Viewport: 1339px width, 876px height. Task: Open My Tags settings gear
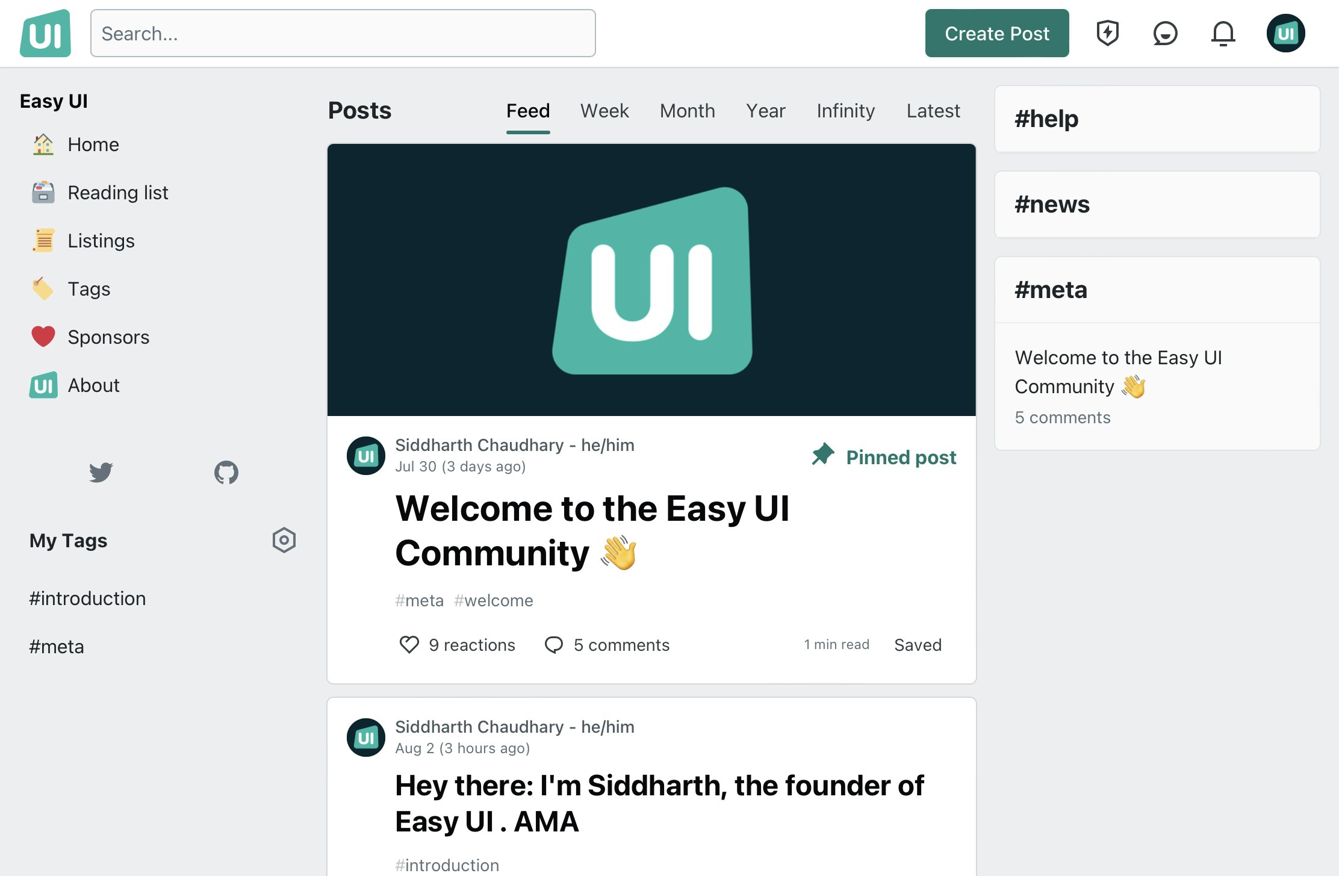point(284,541)
